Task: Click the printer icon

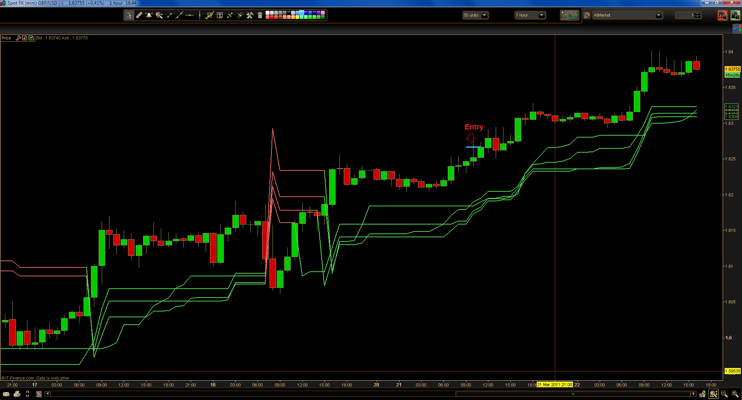Action: click(x=17, y=394)
